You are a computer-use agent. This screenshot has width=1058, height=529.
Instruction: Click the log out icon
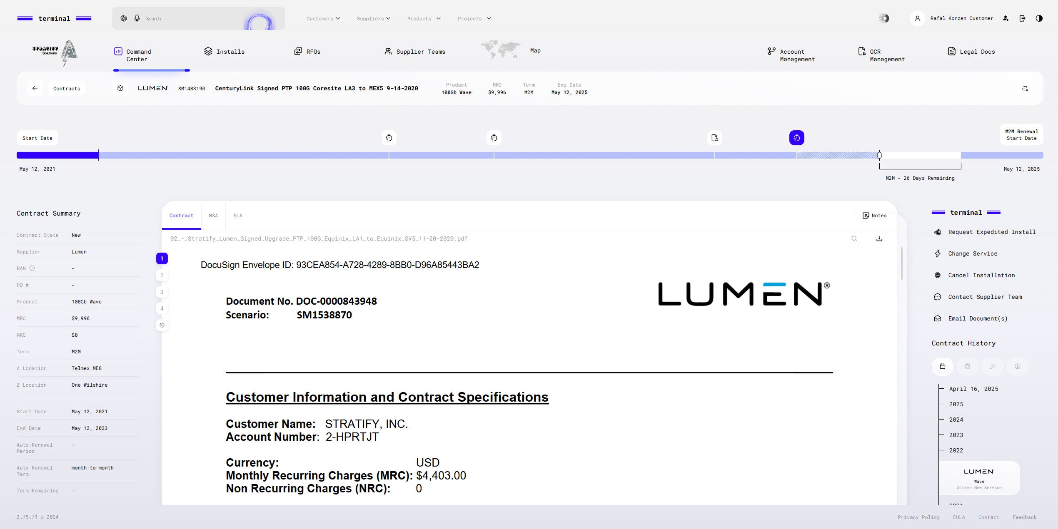point(1023,18)
